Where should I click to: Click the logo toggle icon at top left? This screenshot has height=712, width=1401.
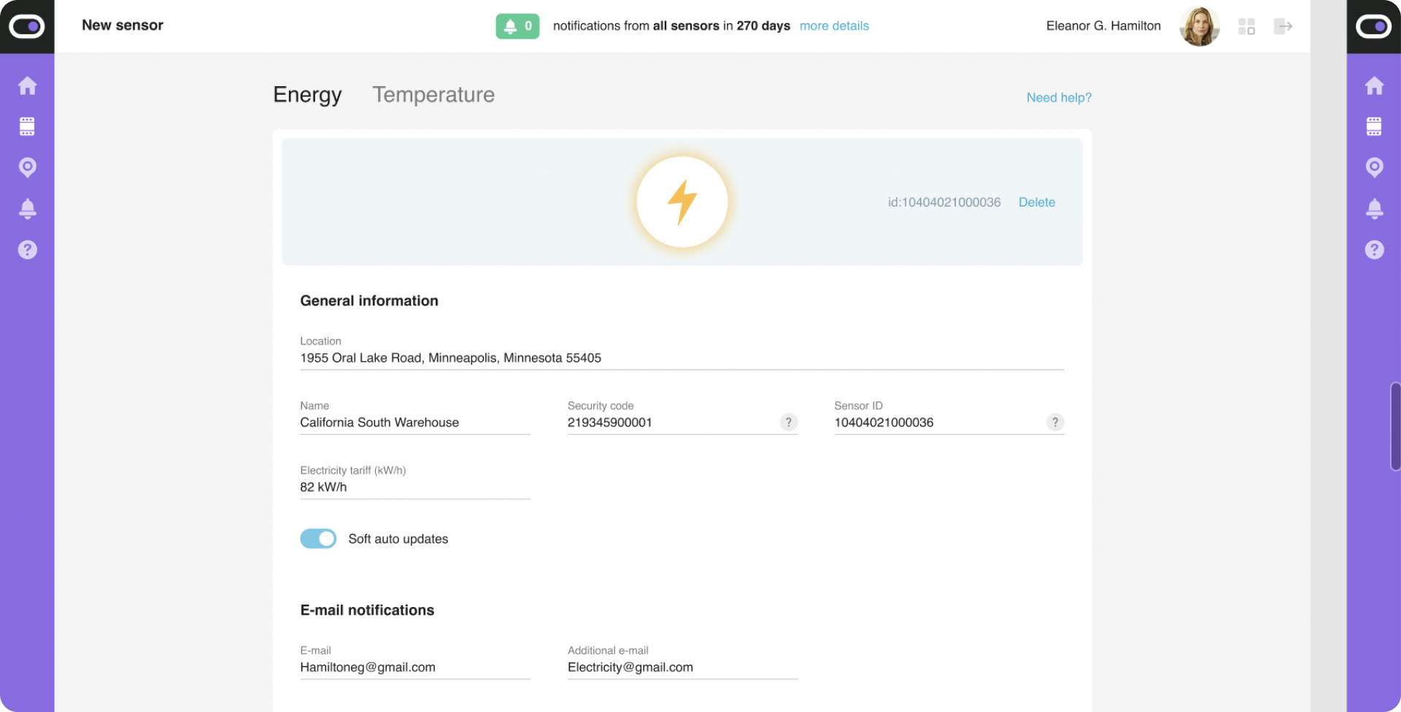27,26
